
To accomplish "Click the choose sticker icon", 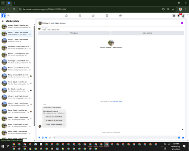I will click(x=46, y=137).
